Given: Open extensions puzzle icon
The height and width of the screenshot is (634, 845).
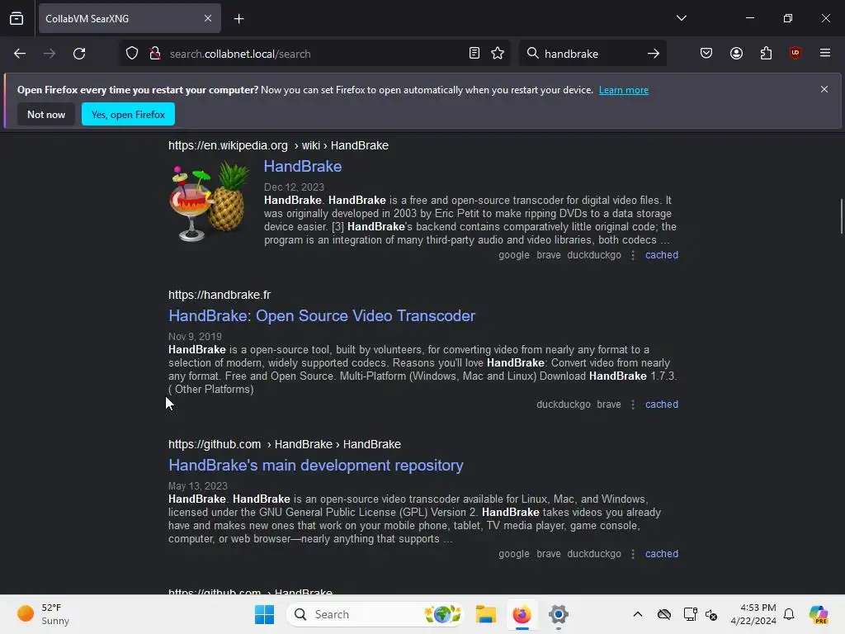Looking at the screenshot, I should pyautogui.click(x=766, y=53).
